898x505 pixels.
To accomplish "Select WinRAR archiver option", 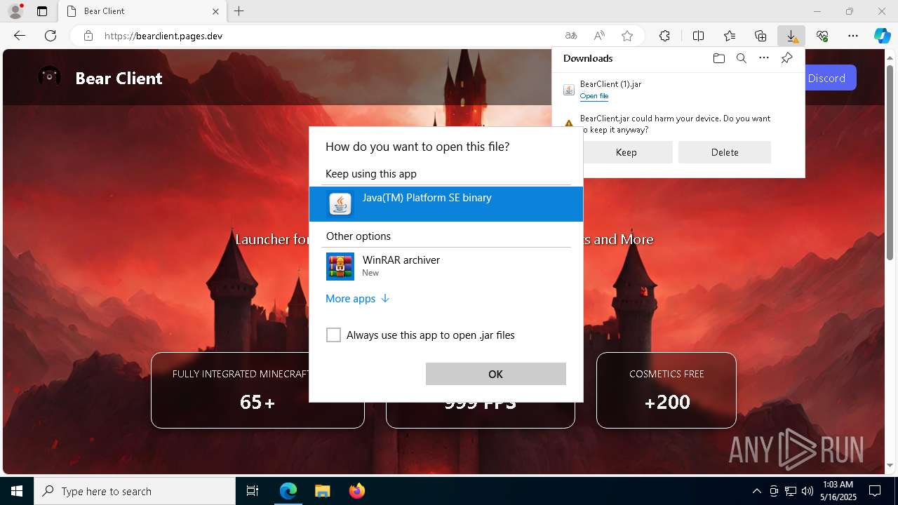I will [446, 267].
